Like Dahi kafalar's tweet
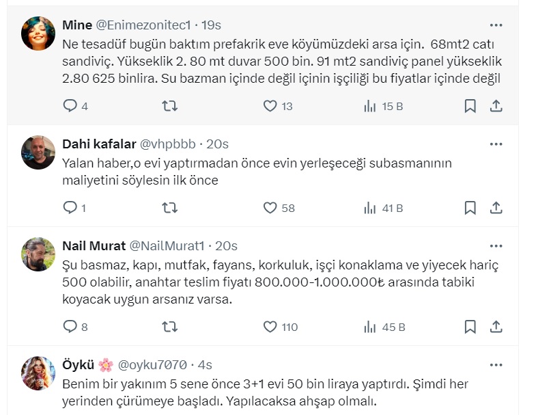The image size is (536, 415). tap(270, 207)
